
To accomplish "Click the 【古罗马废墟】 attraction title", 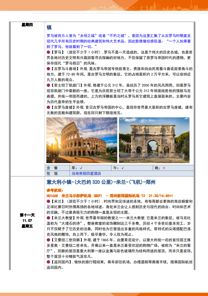I will (x=63, y=107).
